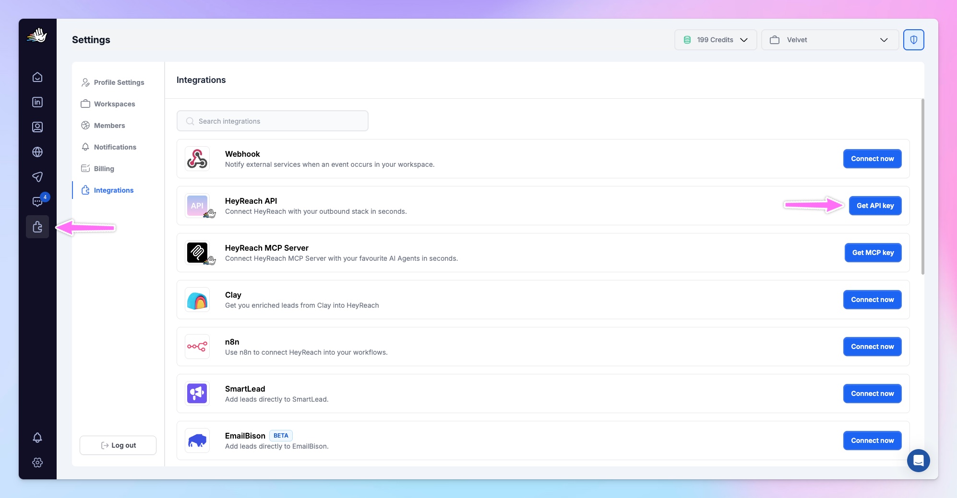Open campaigns paper plane icon
This screenshot has height=498, width=957.
(x=37, y=177)
